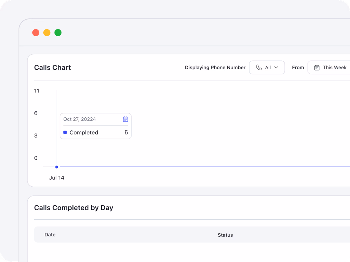Viewport: 350px width, 262px height.
Task: Click the Calls Chart heading
Action: pos(53,68)
